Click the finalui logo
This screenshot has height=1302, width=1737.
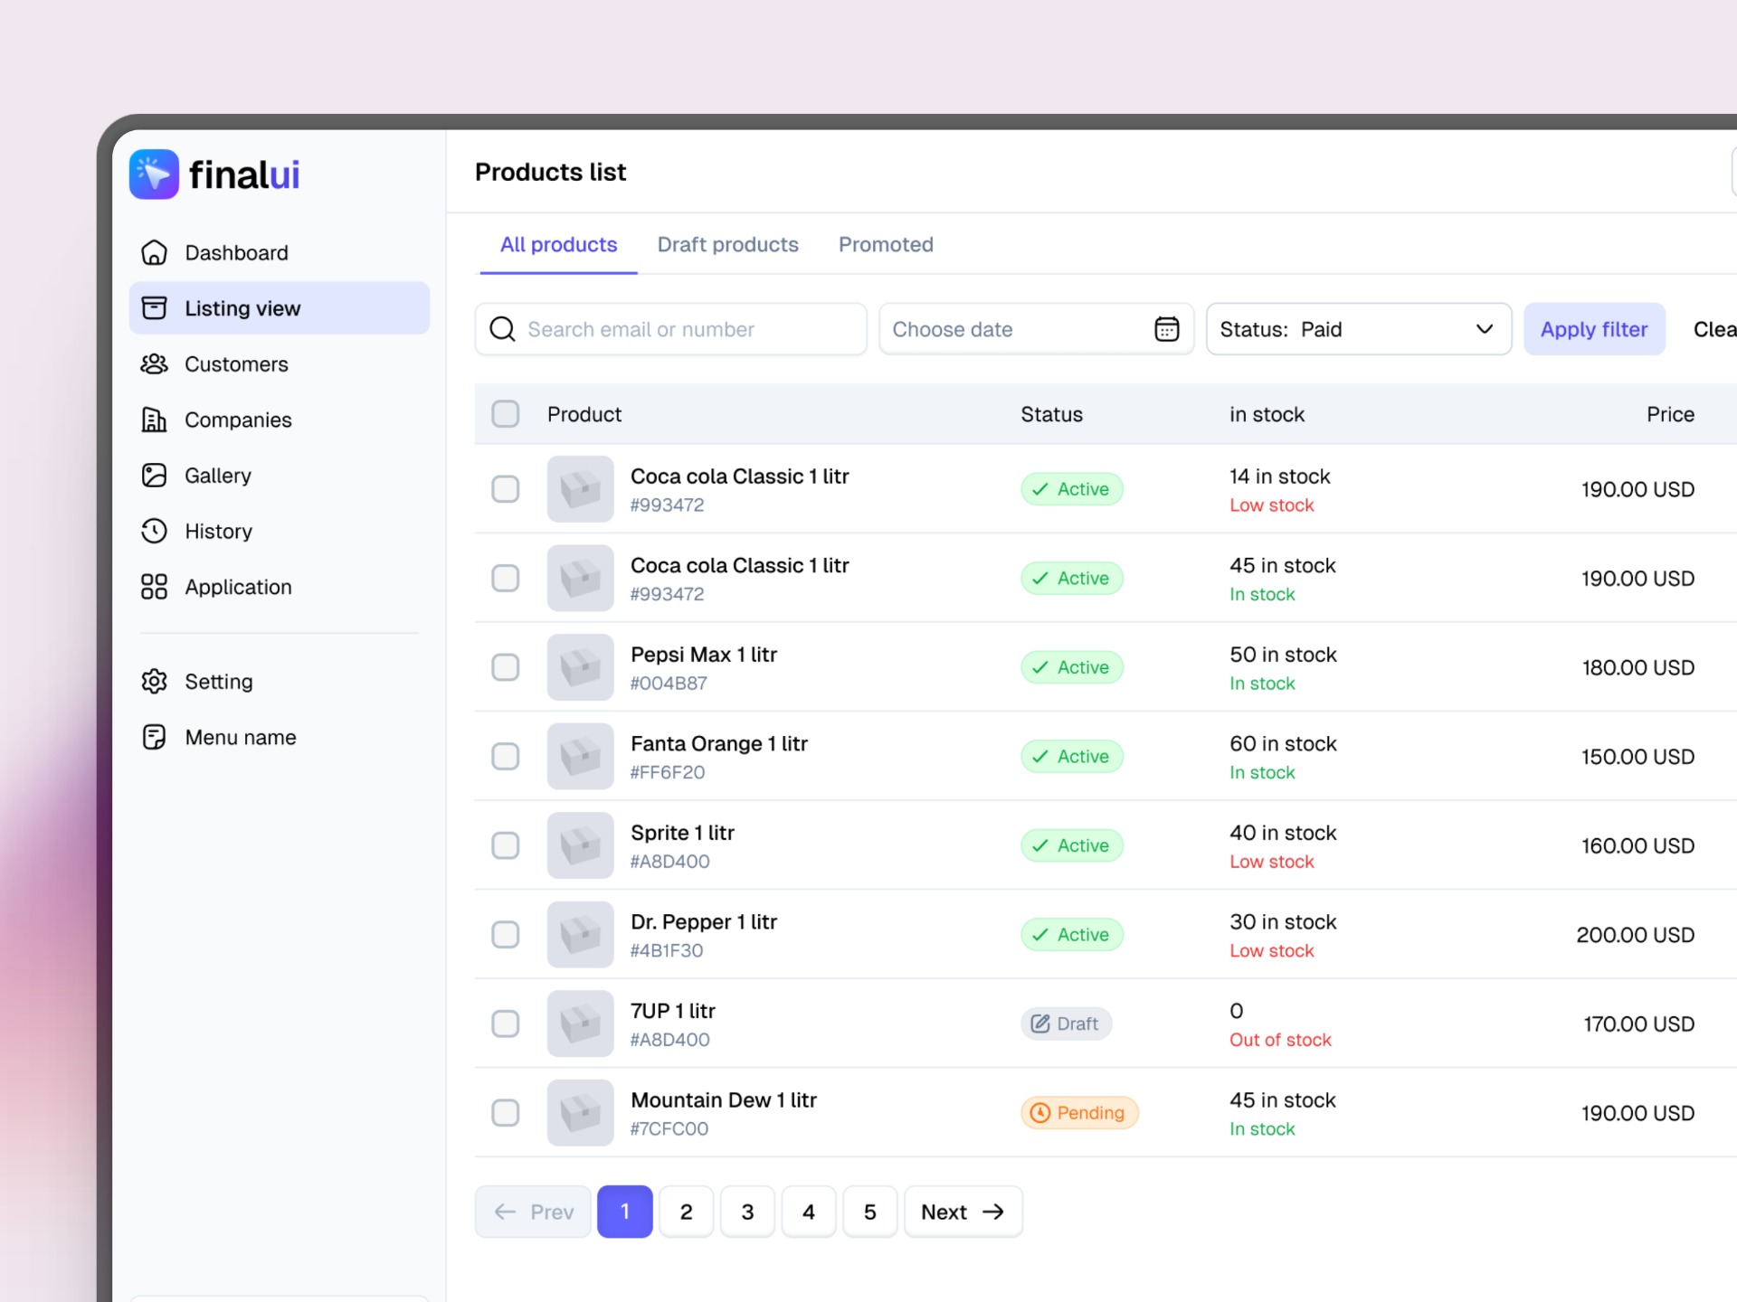[214, 174]
